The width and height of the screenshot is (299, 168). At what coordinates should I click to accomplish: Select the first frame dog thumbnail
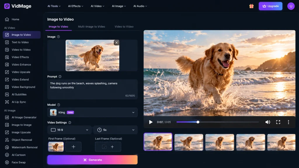(x=56, y=147)
